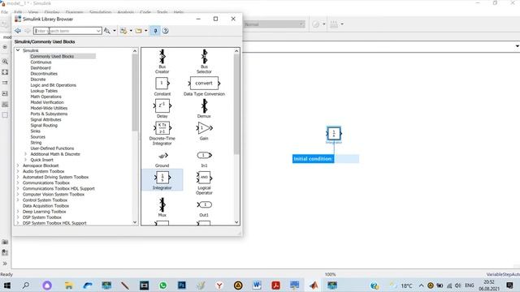520x292 pixels.
Task: Open the search term history dropdown
Action: pyautogui.click(x=98, y=31)
